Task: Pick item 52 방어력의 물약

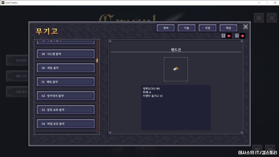Action: click(x=66, y=96)
